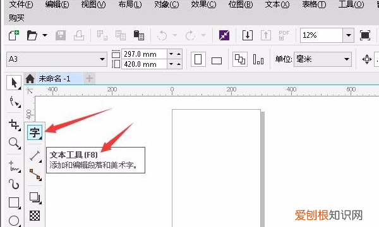Select the Artistic media tool
Screen dimensions: 379x227
click(x=15, y=184)
